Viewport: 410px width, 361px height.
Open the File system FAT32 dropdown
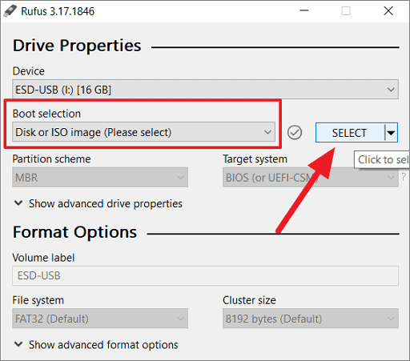(x=100, y=319)
